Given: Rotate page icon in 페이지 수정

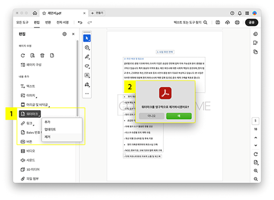Looking at the screenshot, I should (23, 55).
